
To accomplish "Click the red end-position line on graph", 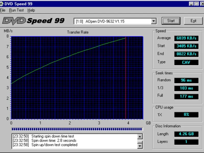I will point(125,78).
